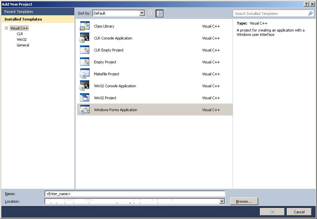This screenshot has width=317, height=219.
Task: Click the "CLR Empty Project" name text
Action: (x=109, y=50)
